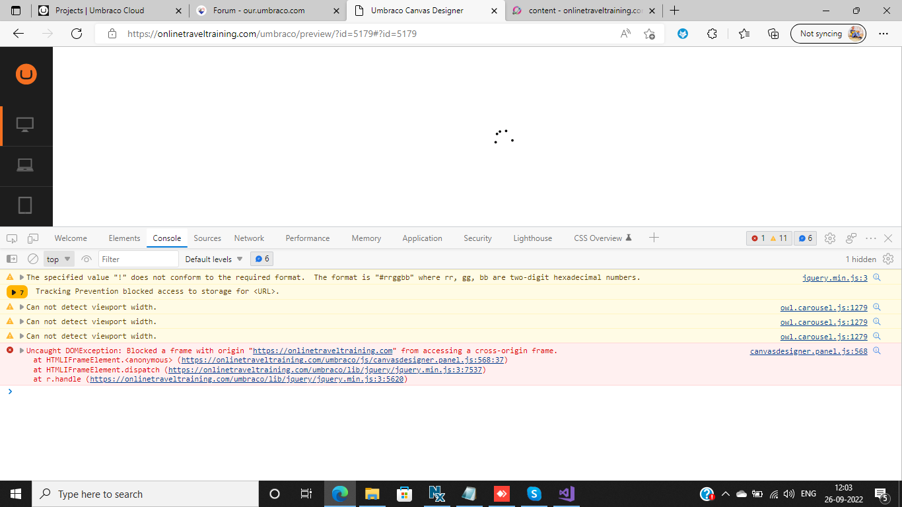Open canvasdesigner.panel.js:568:37 stack trace link
This screenshot has width=902, height=507.
pos(343,360)
